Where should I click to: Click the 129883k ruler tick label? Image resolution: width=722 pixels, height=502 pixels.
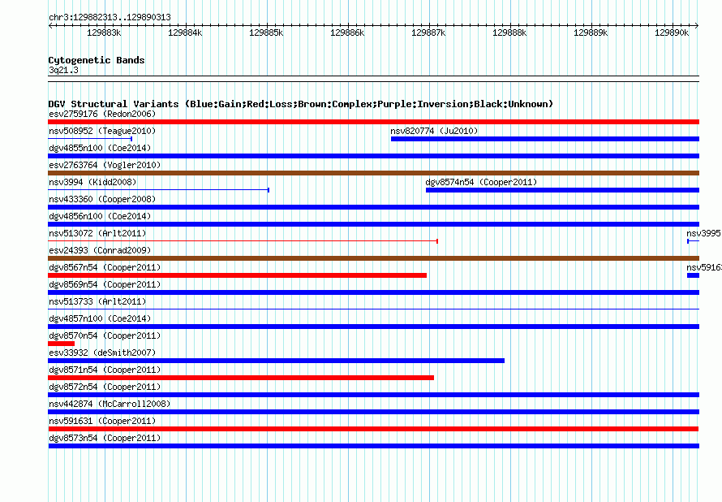pyautogui.click(x=104, y=32)
